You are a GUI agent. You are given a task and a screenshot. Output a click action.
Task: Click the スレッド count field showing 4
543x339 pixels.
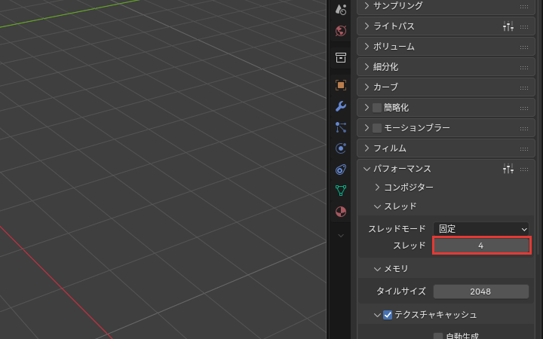(x=481, y=246)
